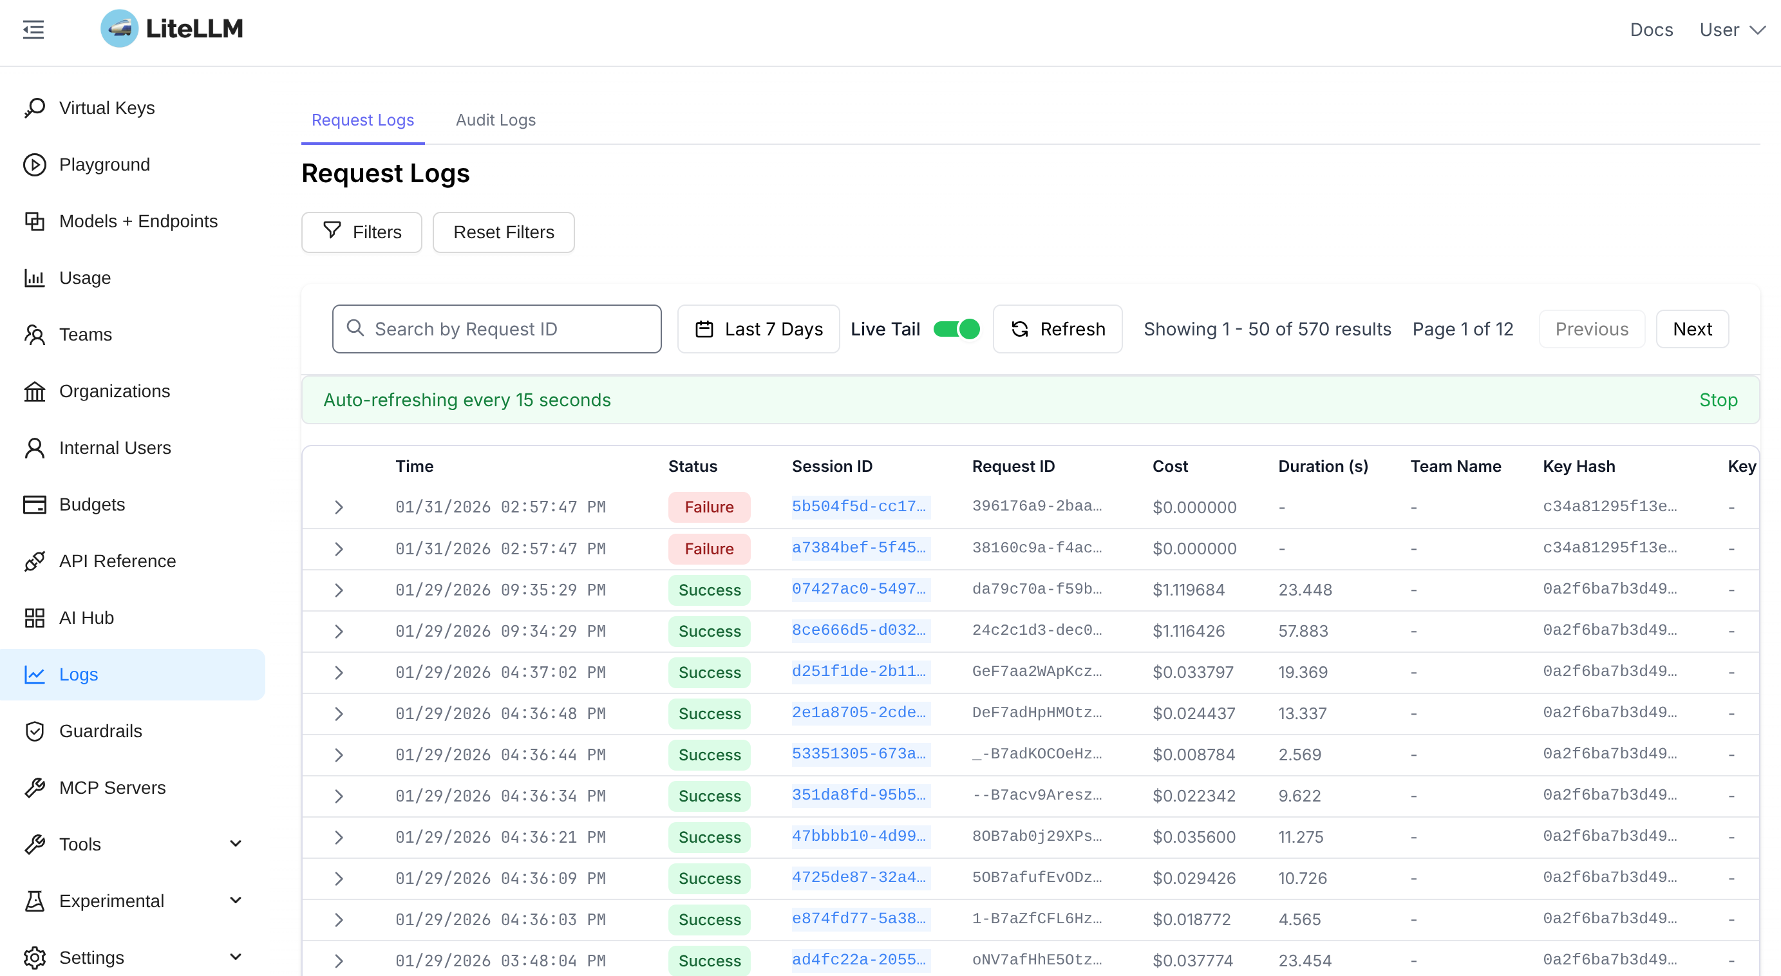Click the AI Hub grid icon

pyautogui.click(x=35, y=618)
